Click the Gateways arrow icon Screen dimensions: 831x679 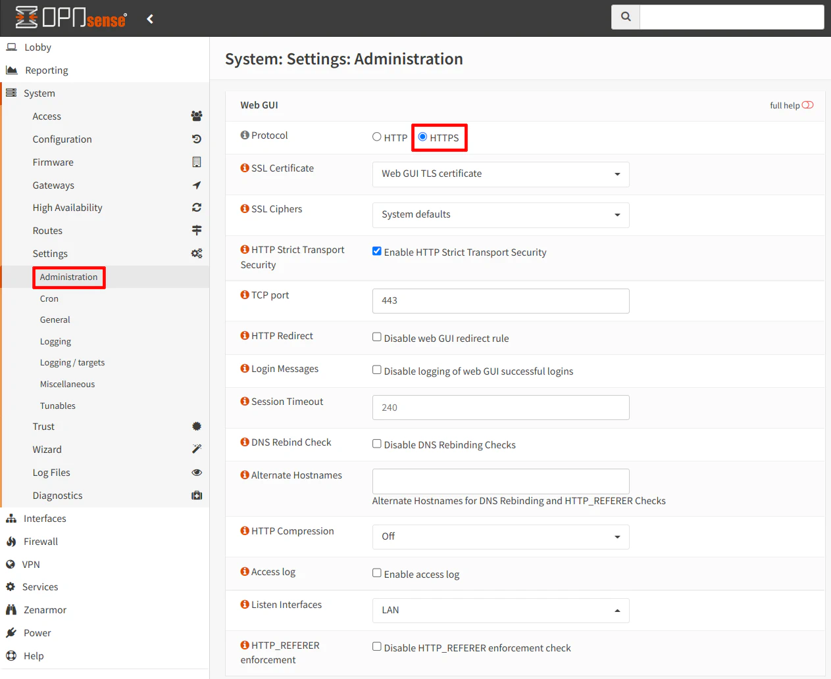[x=197, y=185]
